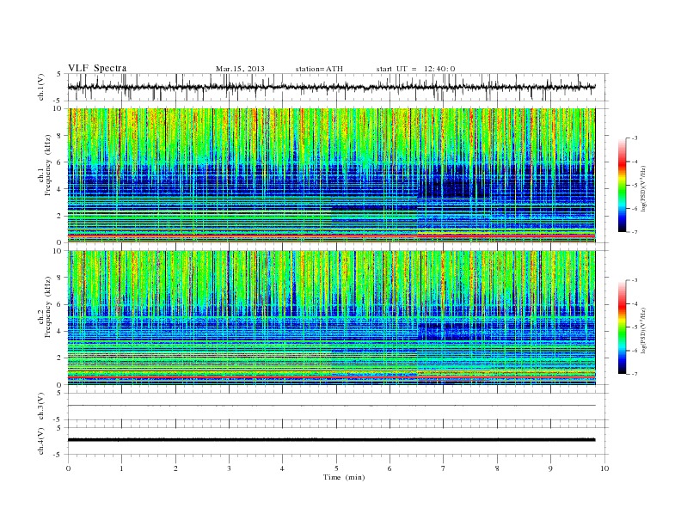Click the "ch.4(V)" axis label

pos(41,441)
